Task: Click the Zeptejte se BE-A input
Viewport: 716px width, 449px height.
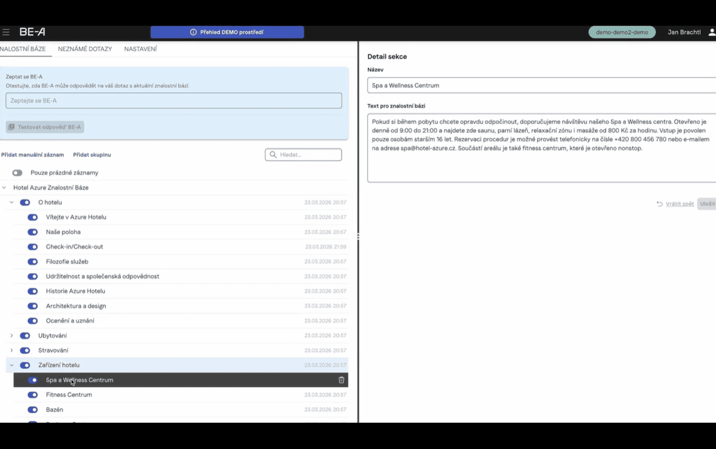Action: point(174,101)
